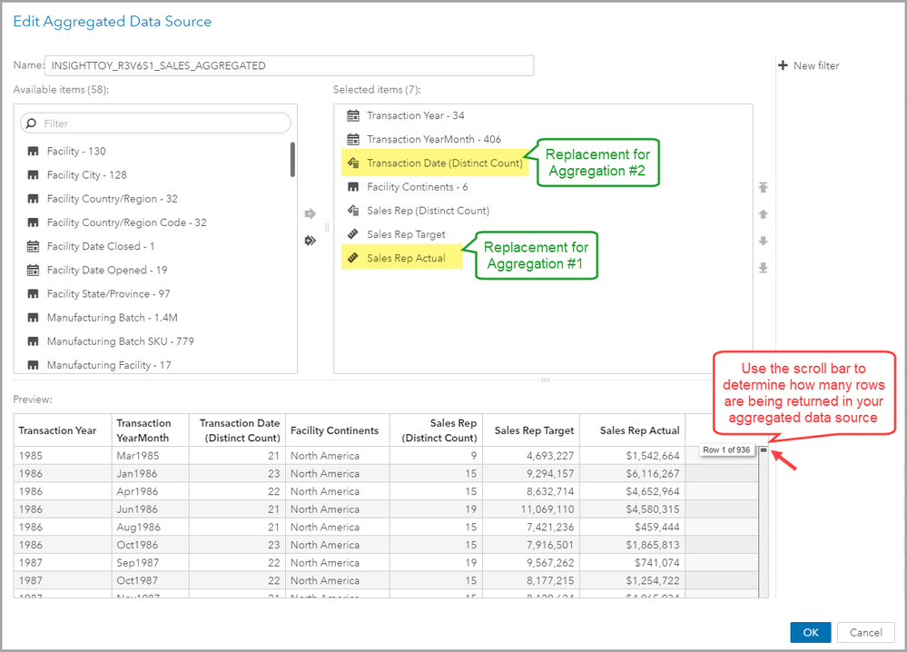907x652 pixels.
Task: Click the move item up arrow
Action: 764,214
